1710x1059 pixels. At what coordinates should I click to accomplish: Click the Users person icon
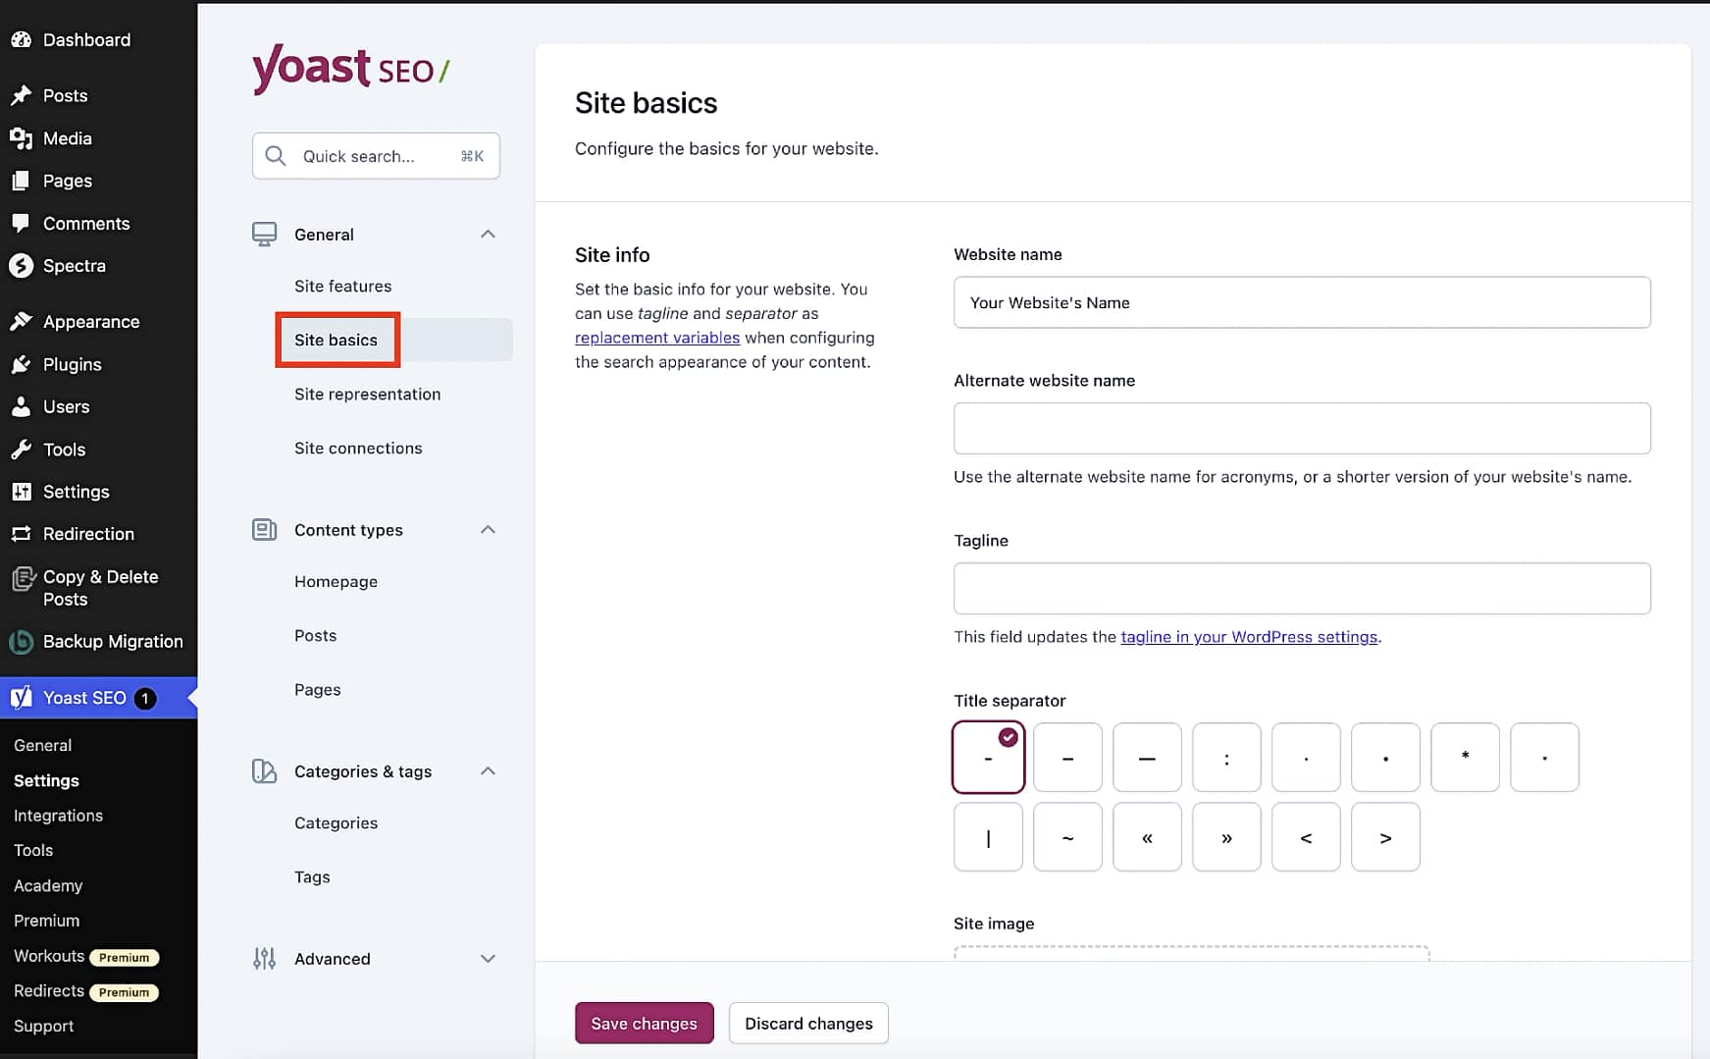tap(21, 406)
